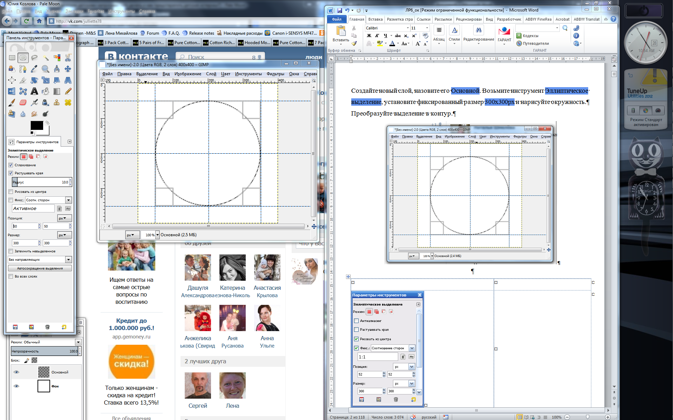This screenshot has height=420, width=673.
Task: Select the Select by Color tool
Action: click(57, 58)
